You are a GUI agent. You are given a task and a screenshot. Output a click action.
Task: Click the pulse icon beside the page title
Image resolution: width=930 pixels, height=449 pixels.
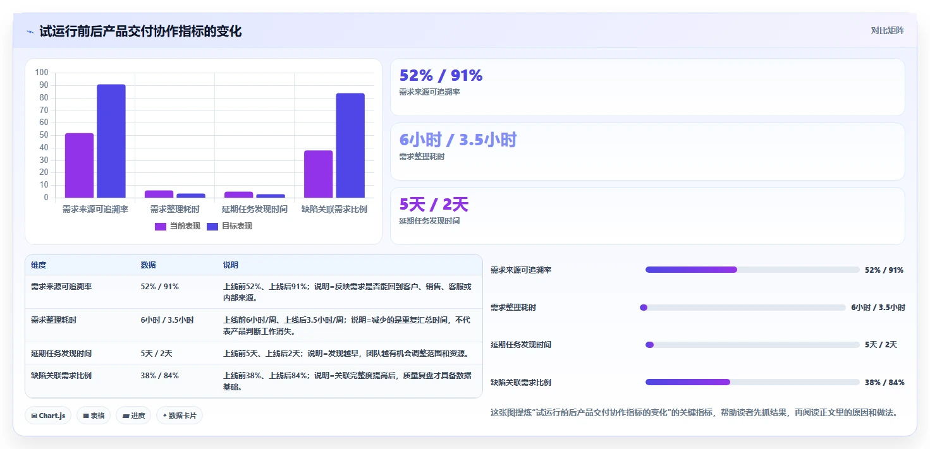tap(30, 32)
